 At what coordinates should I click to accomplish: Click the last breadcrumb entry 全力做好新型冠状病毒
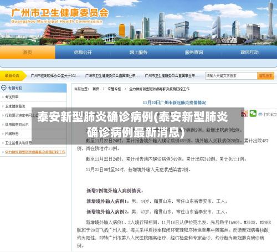tap(159, 89)
